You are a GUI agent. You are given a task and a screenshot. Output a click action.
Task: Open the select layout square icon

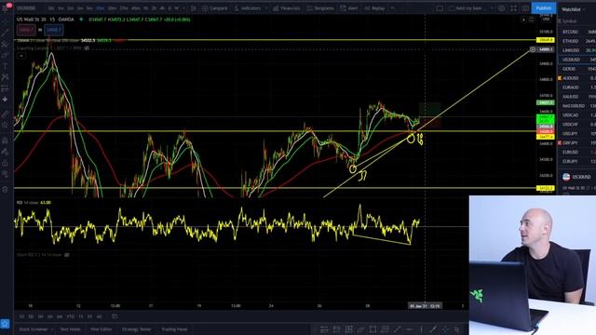coord(440,8)
